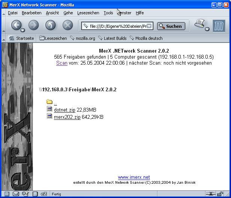Open the Lesezeichen menu in menu bar

tap(88, 13)
